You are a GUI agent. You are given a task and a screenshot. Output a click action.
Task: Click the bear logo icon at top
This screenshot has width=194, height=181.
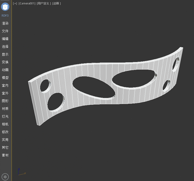[5, 6]
